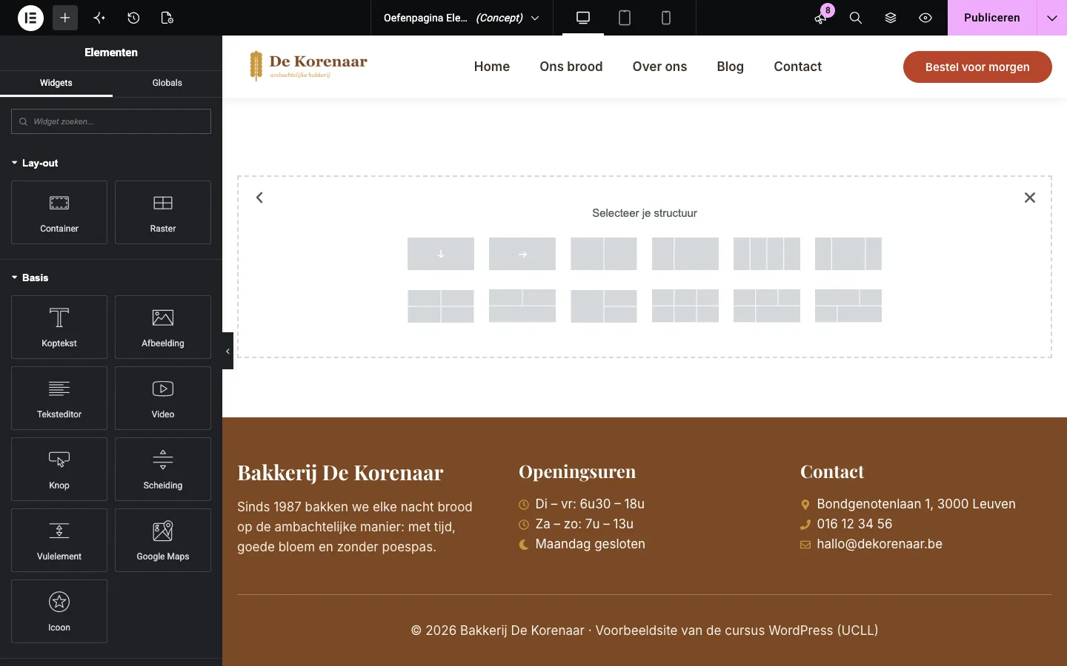Open revision history icon
Screen dimensions: 1067x666
point(133,18)
